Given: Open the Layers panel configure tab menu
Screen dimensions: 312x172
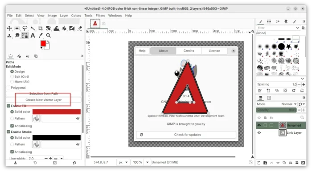Looking at the screenshot, I should click(x=304, y=98).
